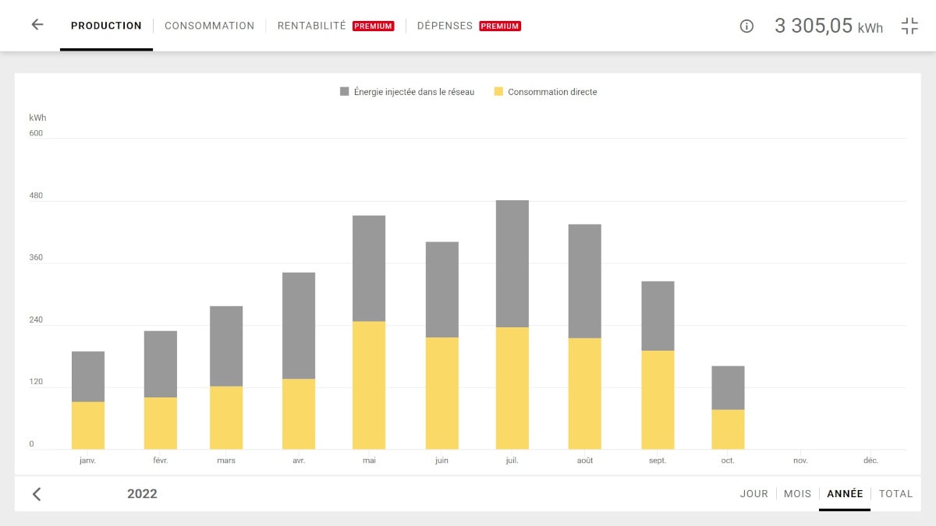Toggle Énergie injectée dans le réseau legend
The width and height of the screenshot is (936, 526).
413,92
